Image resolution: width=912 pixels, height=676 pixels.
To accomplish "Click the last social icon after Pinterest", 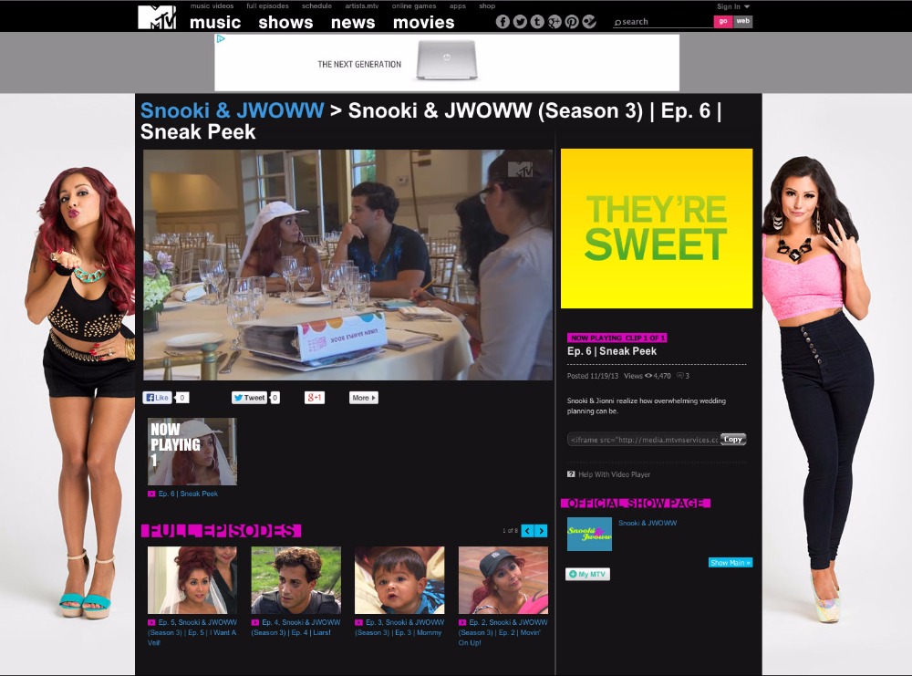I will pyautogui.click(x=589, y=22).
